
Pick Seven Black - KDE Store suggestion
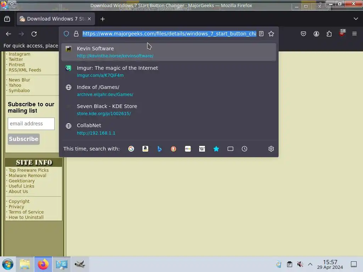point(169,110)
